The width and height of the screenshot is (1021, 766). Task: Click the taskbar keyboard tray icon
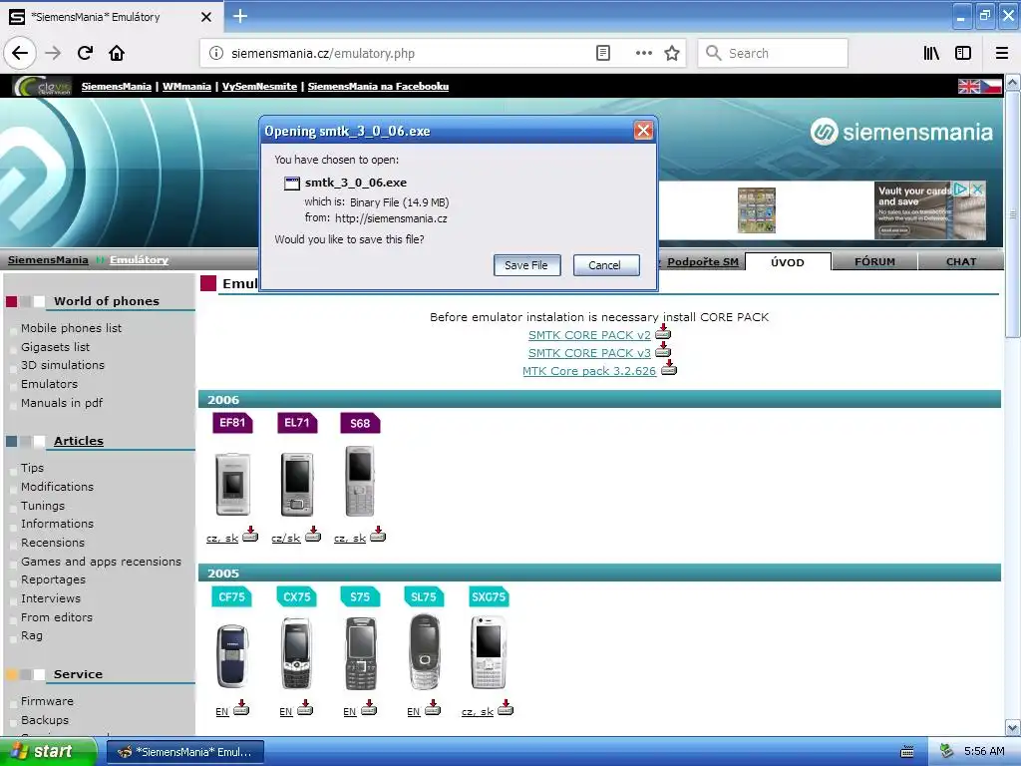(x=907, y=752)
